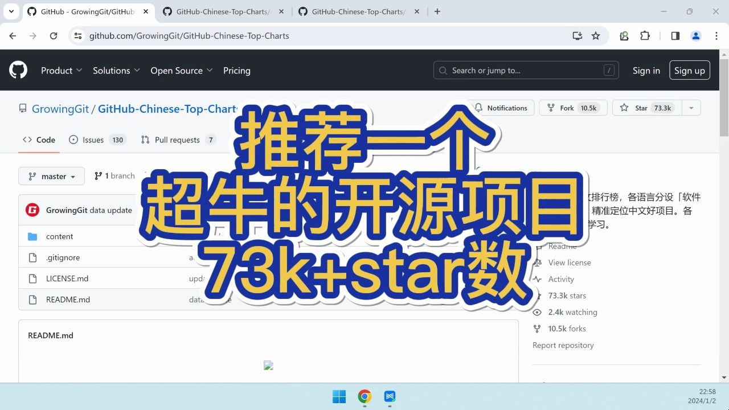The image size is (729, 410).
Task: Open the green extension icon in toolbar
Action: tap(624, 35)
